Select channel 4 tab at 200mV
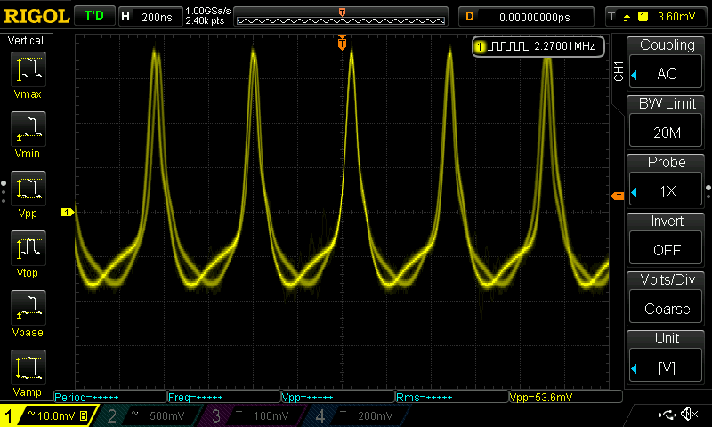 [x=359, y=415]
